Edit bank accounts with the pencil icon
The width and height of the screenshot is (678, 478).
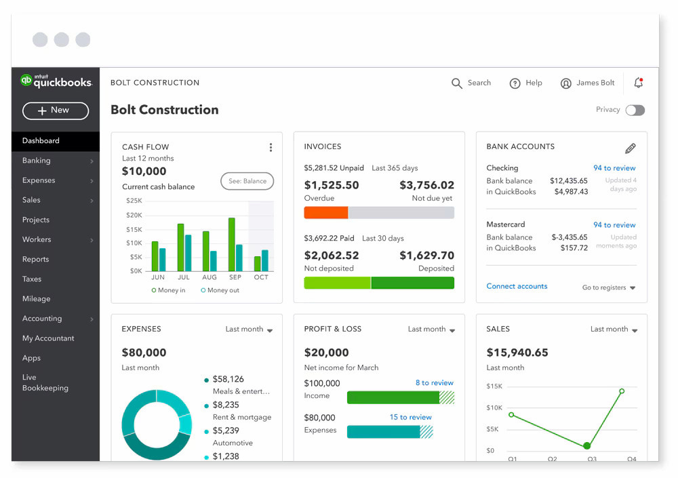631,148
